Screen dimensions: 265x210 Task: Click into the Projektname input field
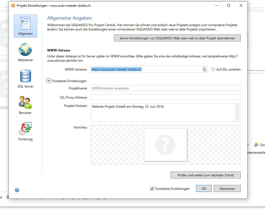point(165,88)
